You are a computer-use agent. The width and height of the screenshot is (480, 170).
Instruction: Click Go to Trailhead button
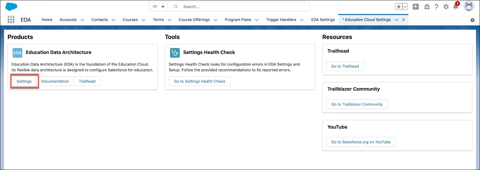point(345,66)
